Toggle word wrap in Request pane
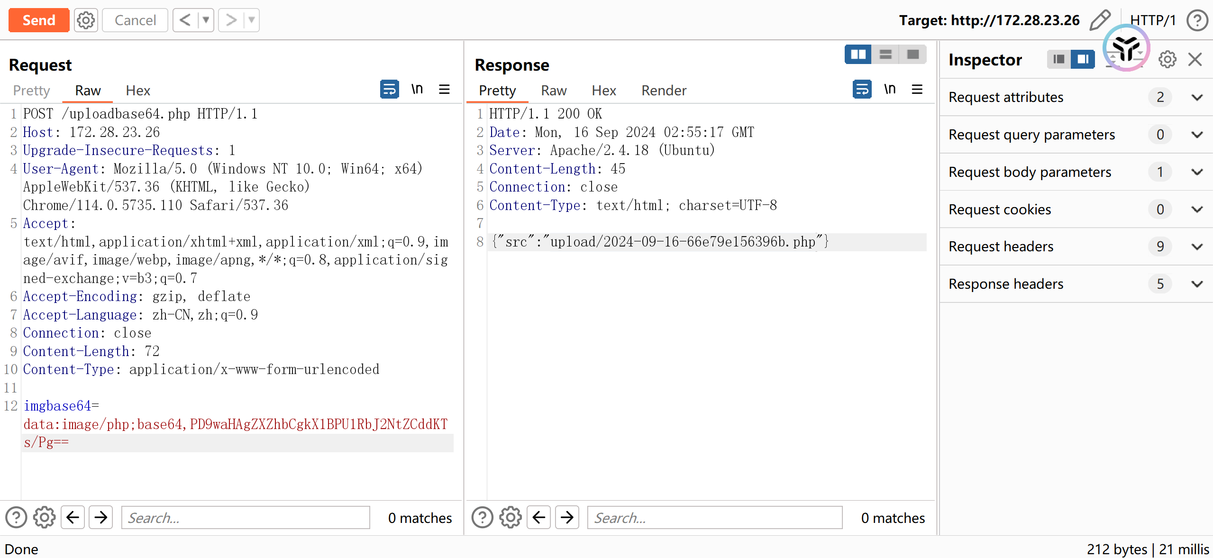Screen dimensions: 1213x558 (389, 89)
